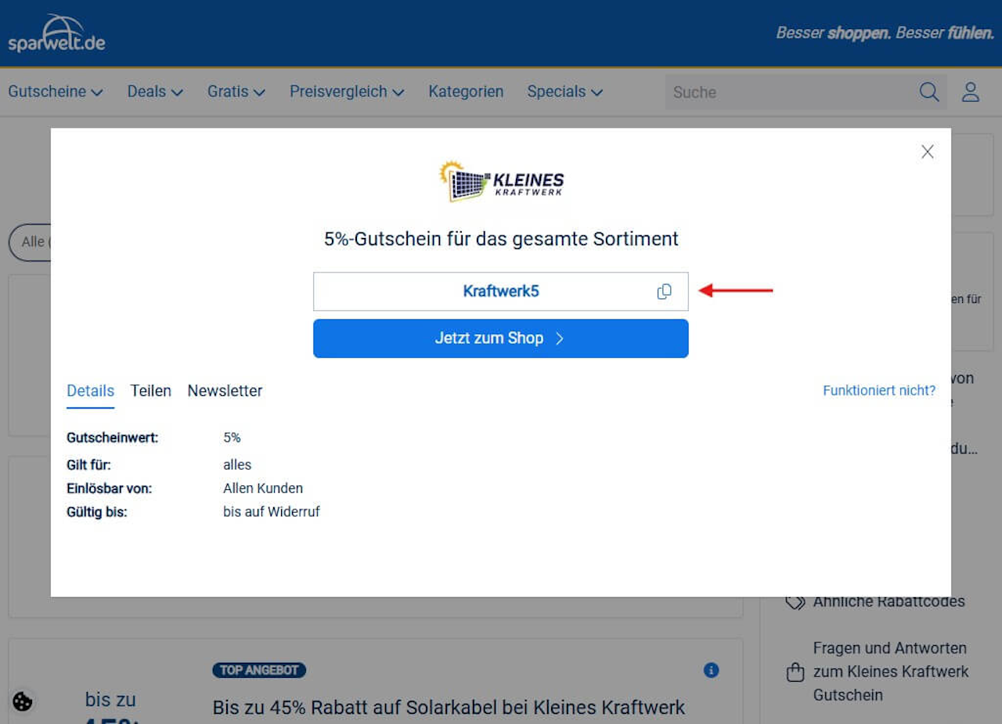This screenshot has width=1002, height=724.
Task: Switch to the Newsletter tab
Action: 225,391
